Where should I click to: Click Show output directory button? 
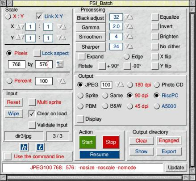click(x=142, y=152)
